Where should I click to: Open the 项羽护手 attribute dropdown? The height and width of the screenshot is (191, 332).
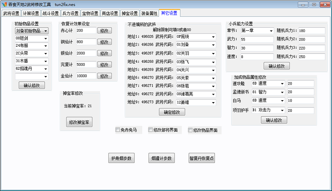[x=268, y=110]
